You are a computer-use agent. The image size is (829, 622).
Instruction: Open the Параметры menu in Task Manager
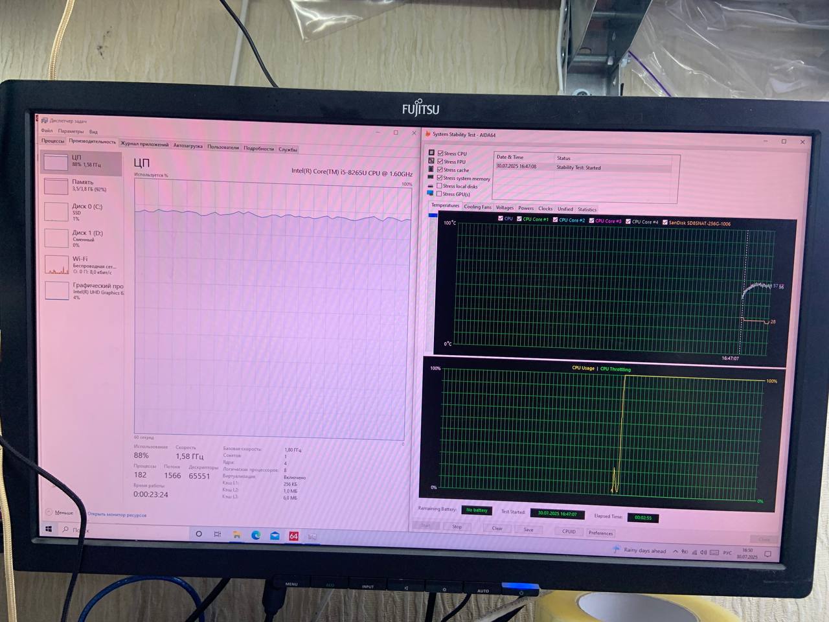coord(71,131)
